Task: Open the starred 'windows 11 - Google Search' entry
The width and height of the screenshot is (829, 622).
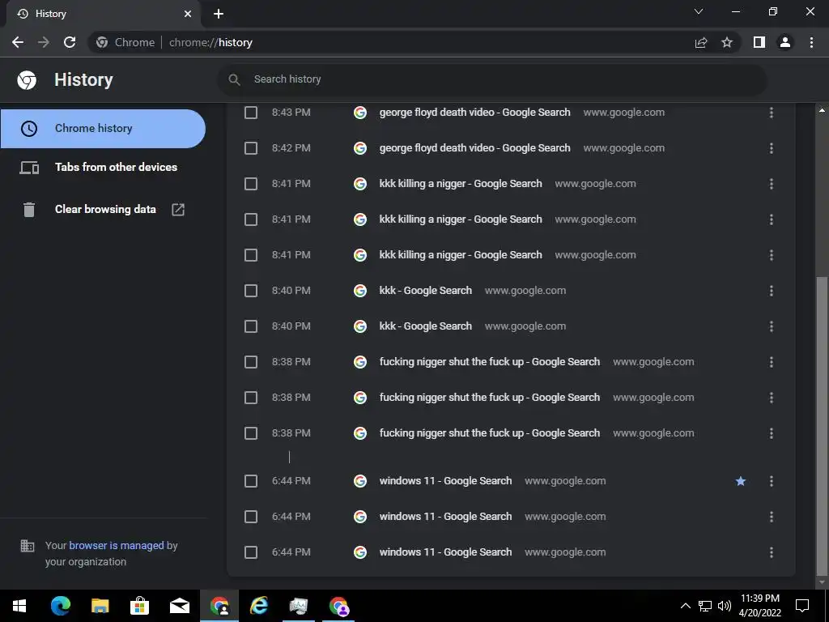Action: tap(446, 481)
